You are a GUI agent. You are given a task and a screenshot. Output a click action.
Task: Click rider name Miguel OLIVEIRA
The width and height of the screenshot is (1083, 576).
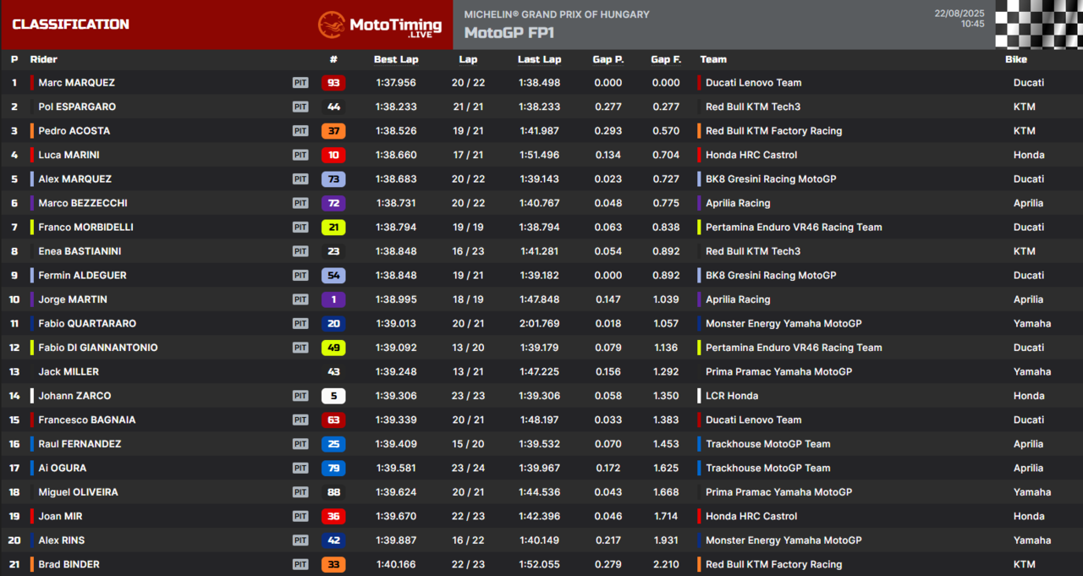(78, 492)
